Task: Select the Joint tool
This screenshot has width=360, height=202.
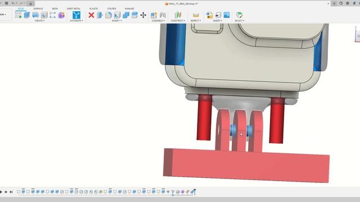Action: (163, 15)
